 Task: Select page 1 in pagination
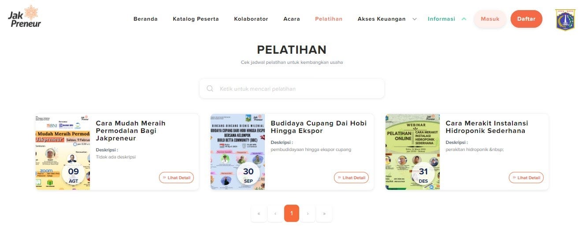(x=292, y=213)
